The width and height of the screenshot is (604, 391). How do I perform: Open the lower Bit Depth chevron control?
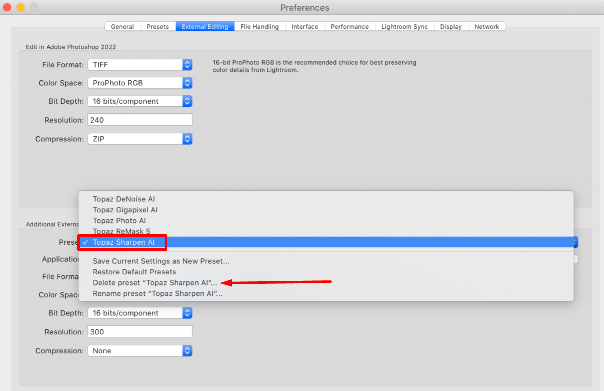tap(187, 313)
